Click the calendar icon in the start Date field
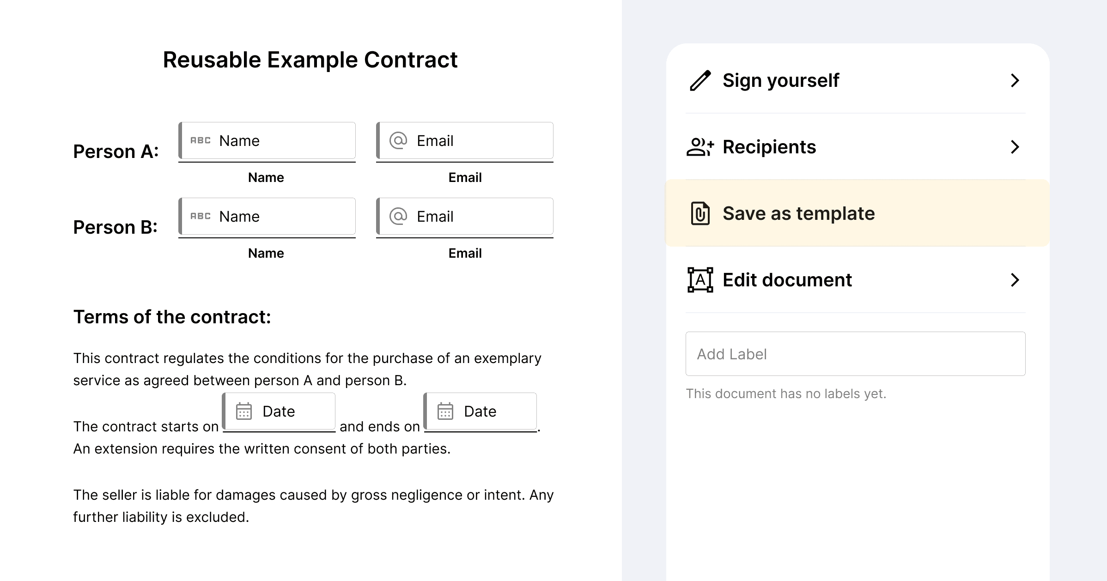The image size is (1107, 581). pos(244,411)
